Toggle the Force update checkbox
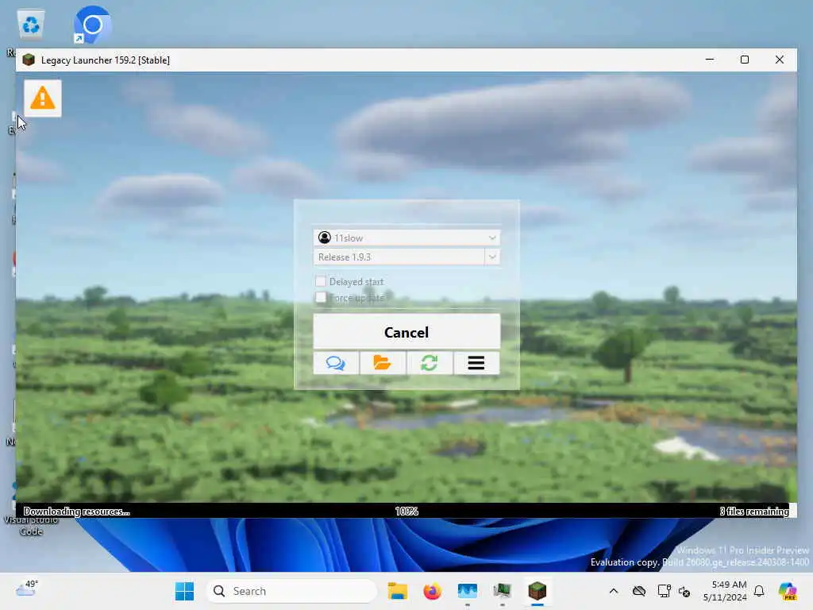 [x=321, y=297]
